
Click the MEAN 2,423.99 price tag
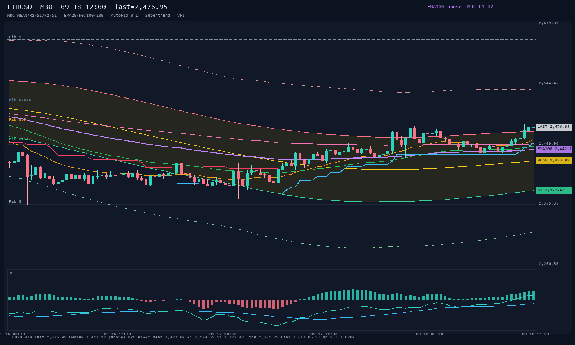[x=554, y=161]
